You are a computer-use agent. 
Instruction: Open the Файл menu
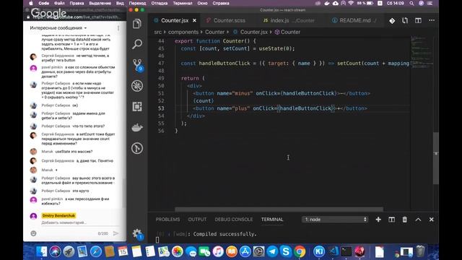(59, 3)
